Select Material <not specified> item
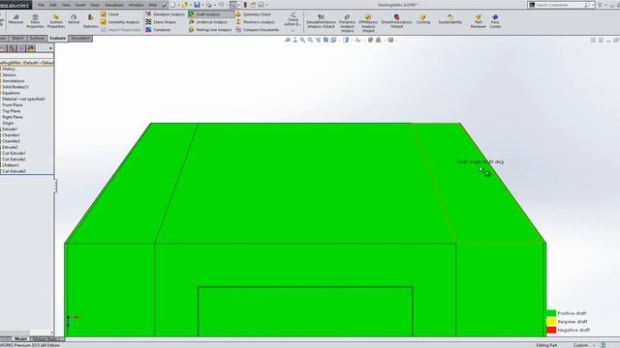Image resolution: width=620 pixels, height=348 pixels. coord(24,99)
